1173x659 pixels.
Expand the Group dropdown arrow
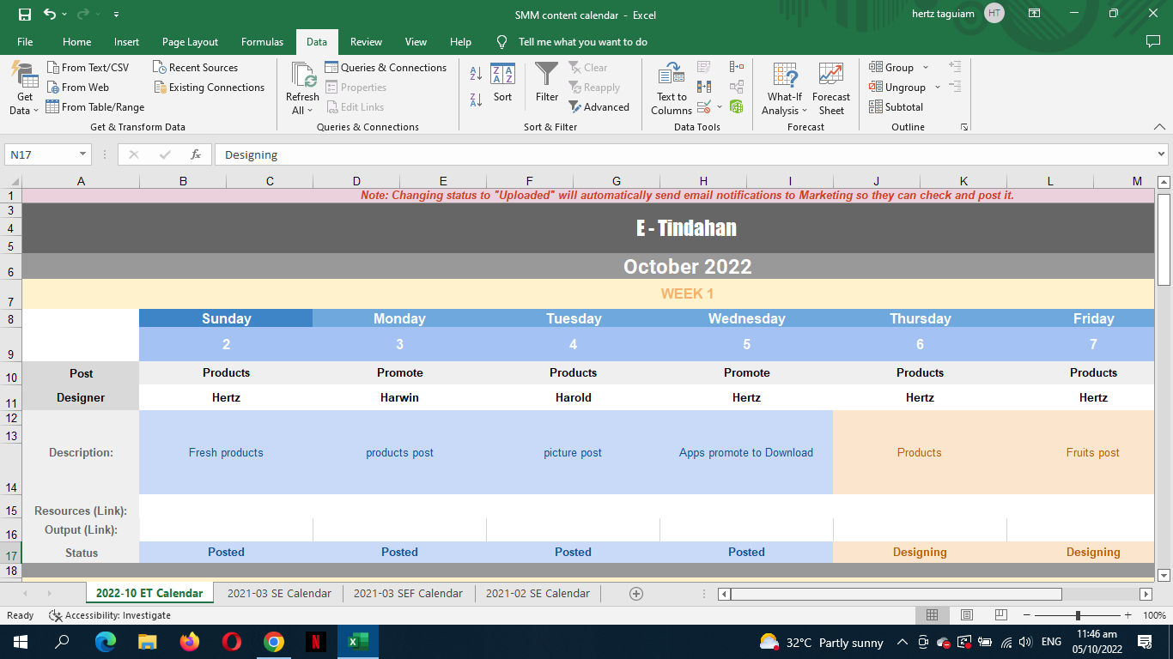(926, 67)
